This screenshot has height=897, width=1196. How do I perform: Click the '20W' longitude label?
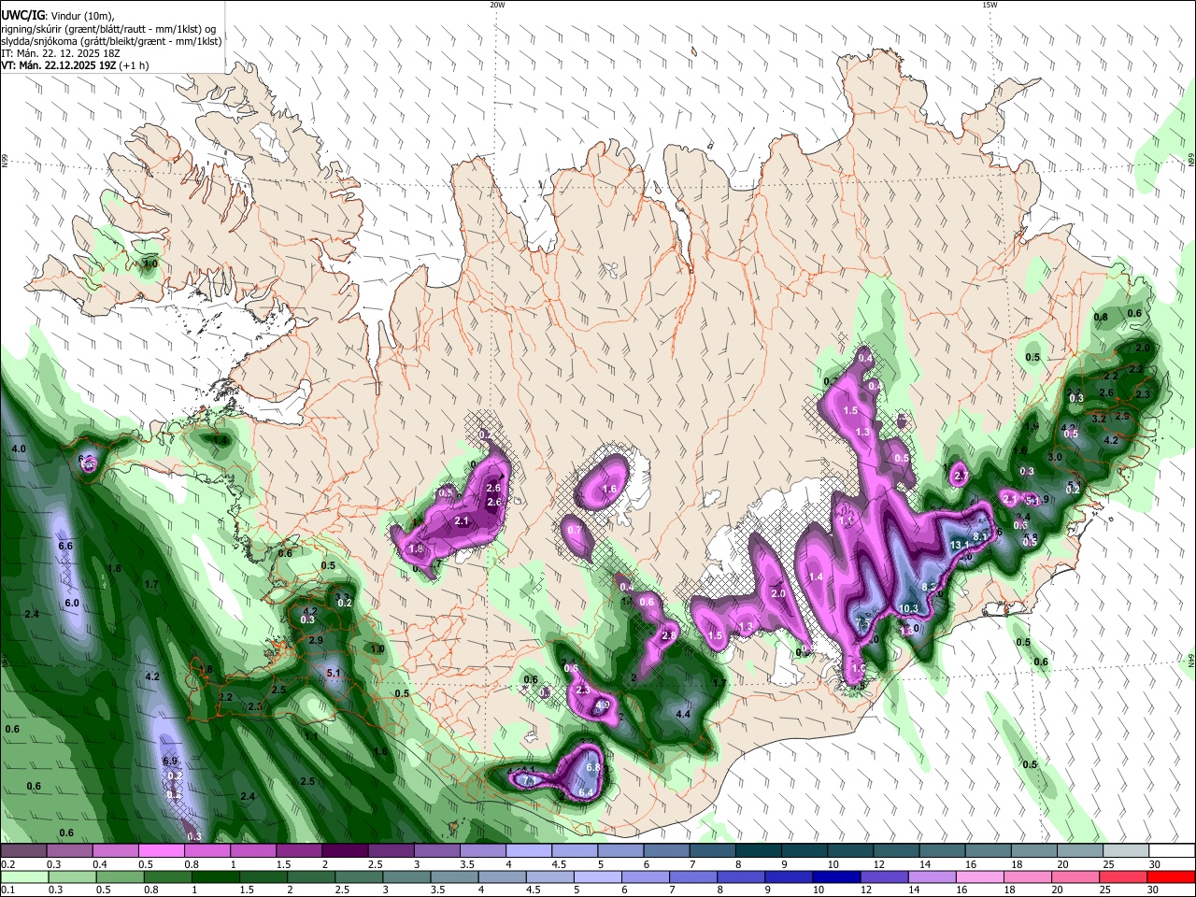point(497,5)
